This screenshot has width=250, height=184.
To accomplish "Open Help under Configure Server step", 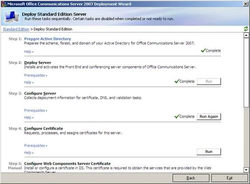I will click(29, 118).
